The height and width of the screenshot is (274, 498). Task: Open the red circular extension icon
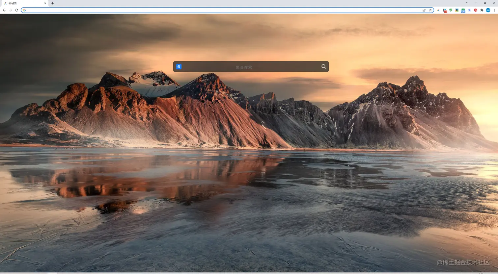(x=476, y=10)
